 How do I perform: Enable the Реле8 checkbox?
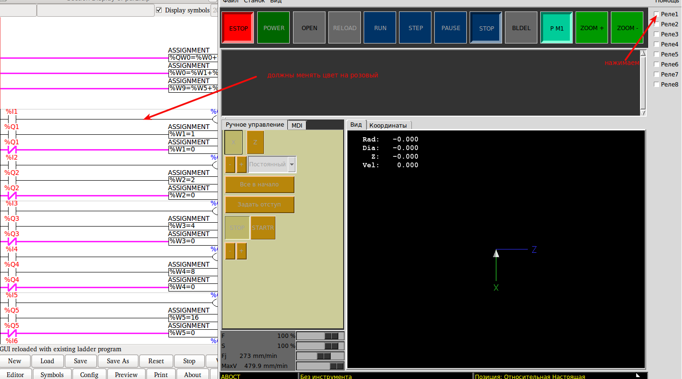point(657,85)
